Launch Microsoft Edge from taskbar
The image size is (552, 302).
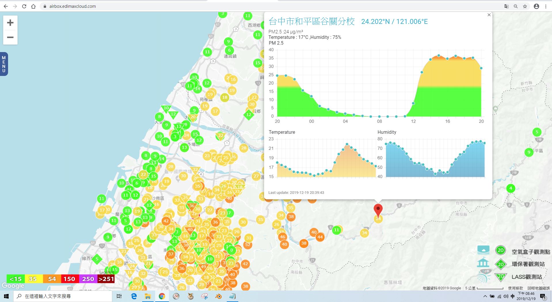(x=134, y=296)
